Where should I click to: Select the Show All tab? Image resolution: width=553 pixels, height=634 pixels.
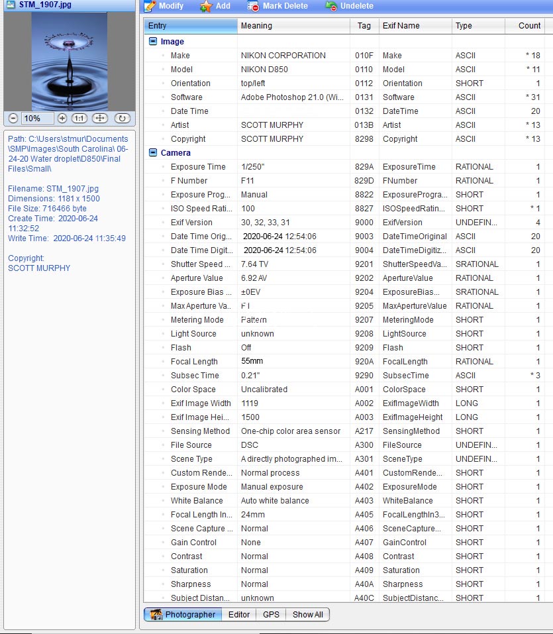click(308, 615)
